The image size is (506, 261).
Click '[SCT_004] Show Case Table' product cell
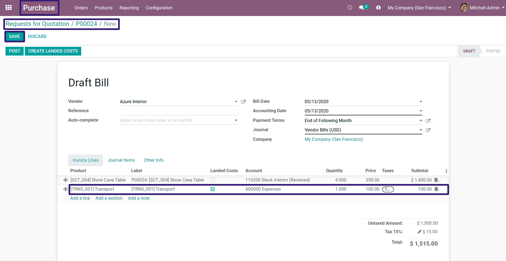98,180
